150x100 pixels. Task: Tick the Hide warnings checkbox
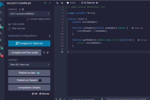pyautogui.click(x=9, y=28)
